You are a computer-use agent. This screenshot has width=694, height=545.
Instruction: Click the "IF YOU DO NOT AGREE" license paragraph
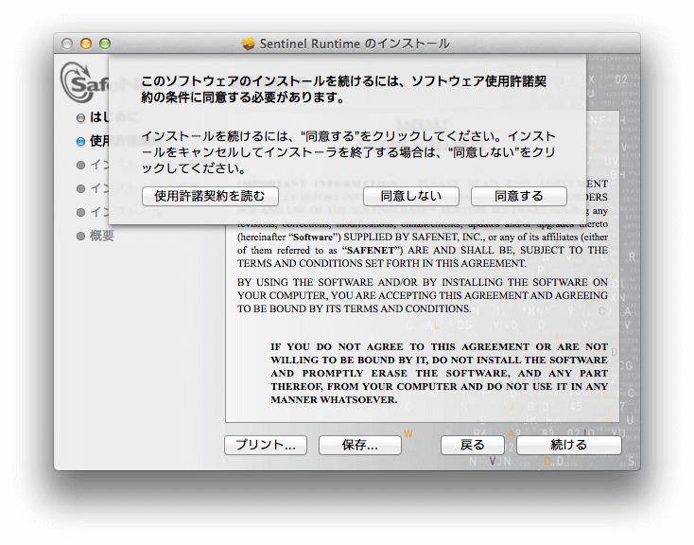tap(439, 373)
